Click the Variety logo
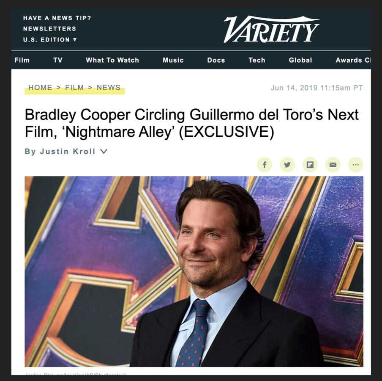The width and height of the screenshot is (382, 381). tap(271, 29)
